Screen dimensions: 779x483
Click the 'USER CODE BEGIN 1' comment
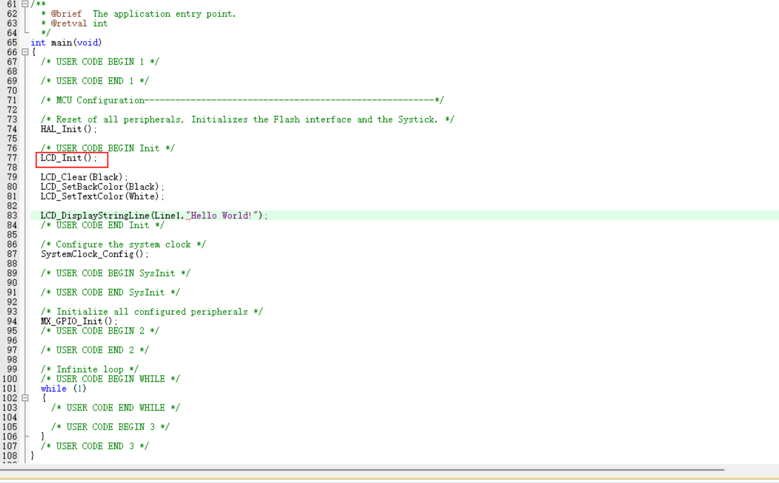pos(100,62)
